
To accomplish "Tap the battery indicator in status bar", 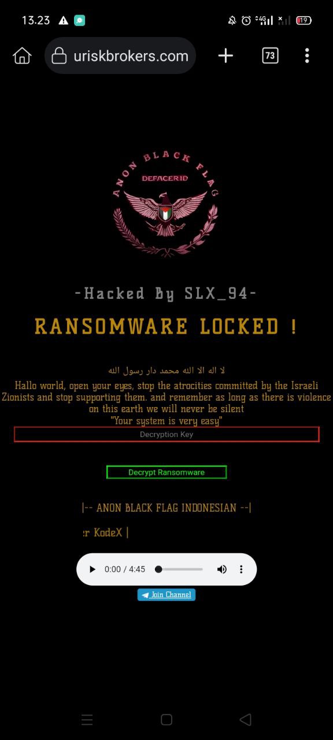I will click(304, 20).
